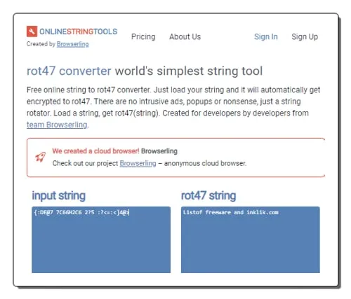Follow the team Browserling link
This screenshot has height=299, width=351.
(x=57, y=125)
